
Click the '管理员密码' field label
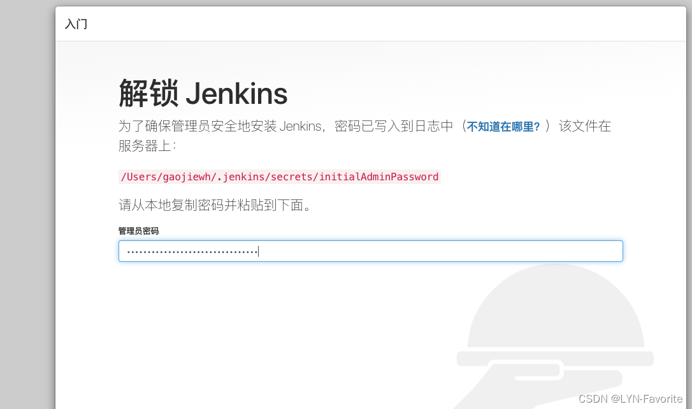[x=138, y=231]
